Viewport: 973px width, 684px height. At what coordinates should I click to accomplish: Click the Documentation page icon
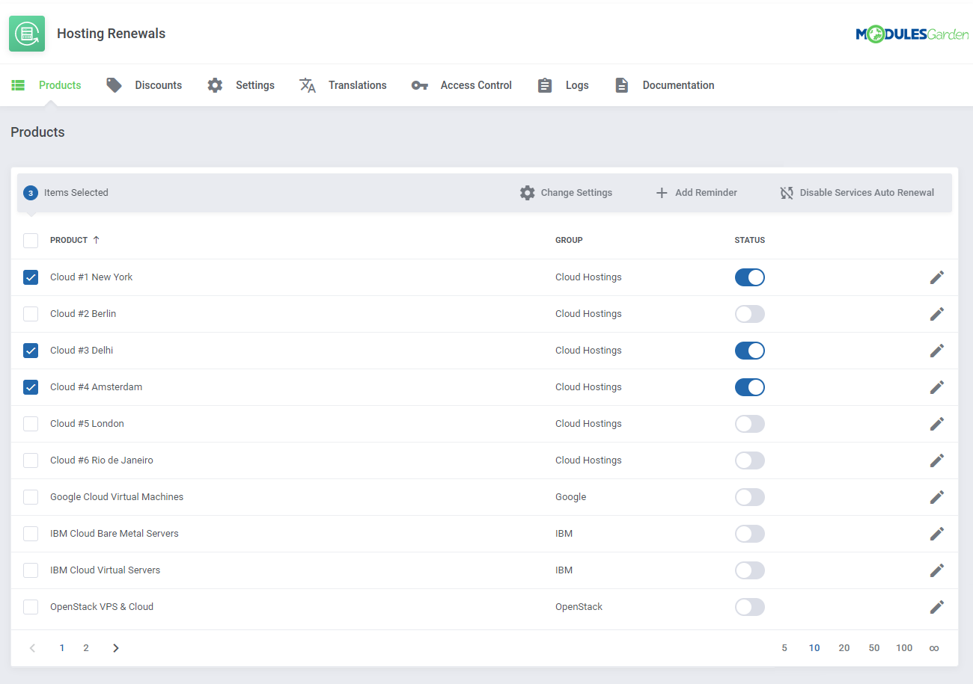point(621,85)
